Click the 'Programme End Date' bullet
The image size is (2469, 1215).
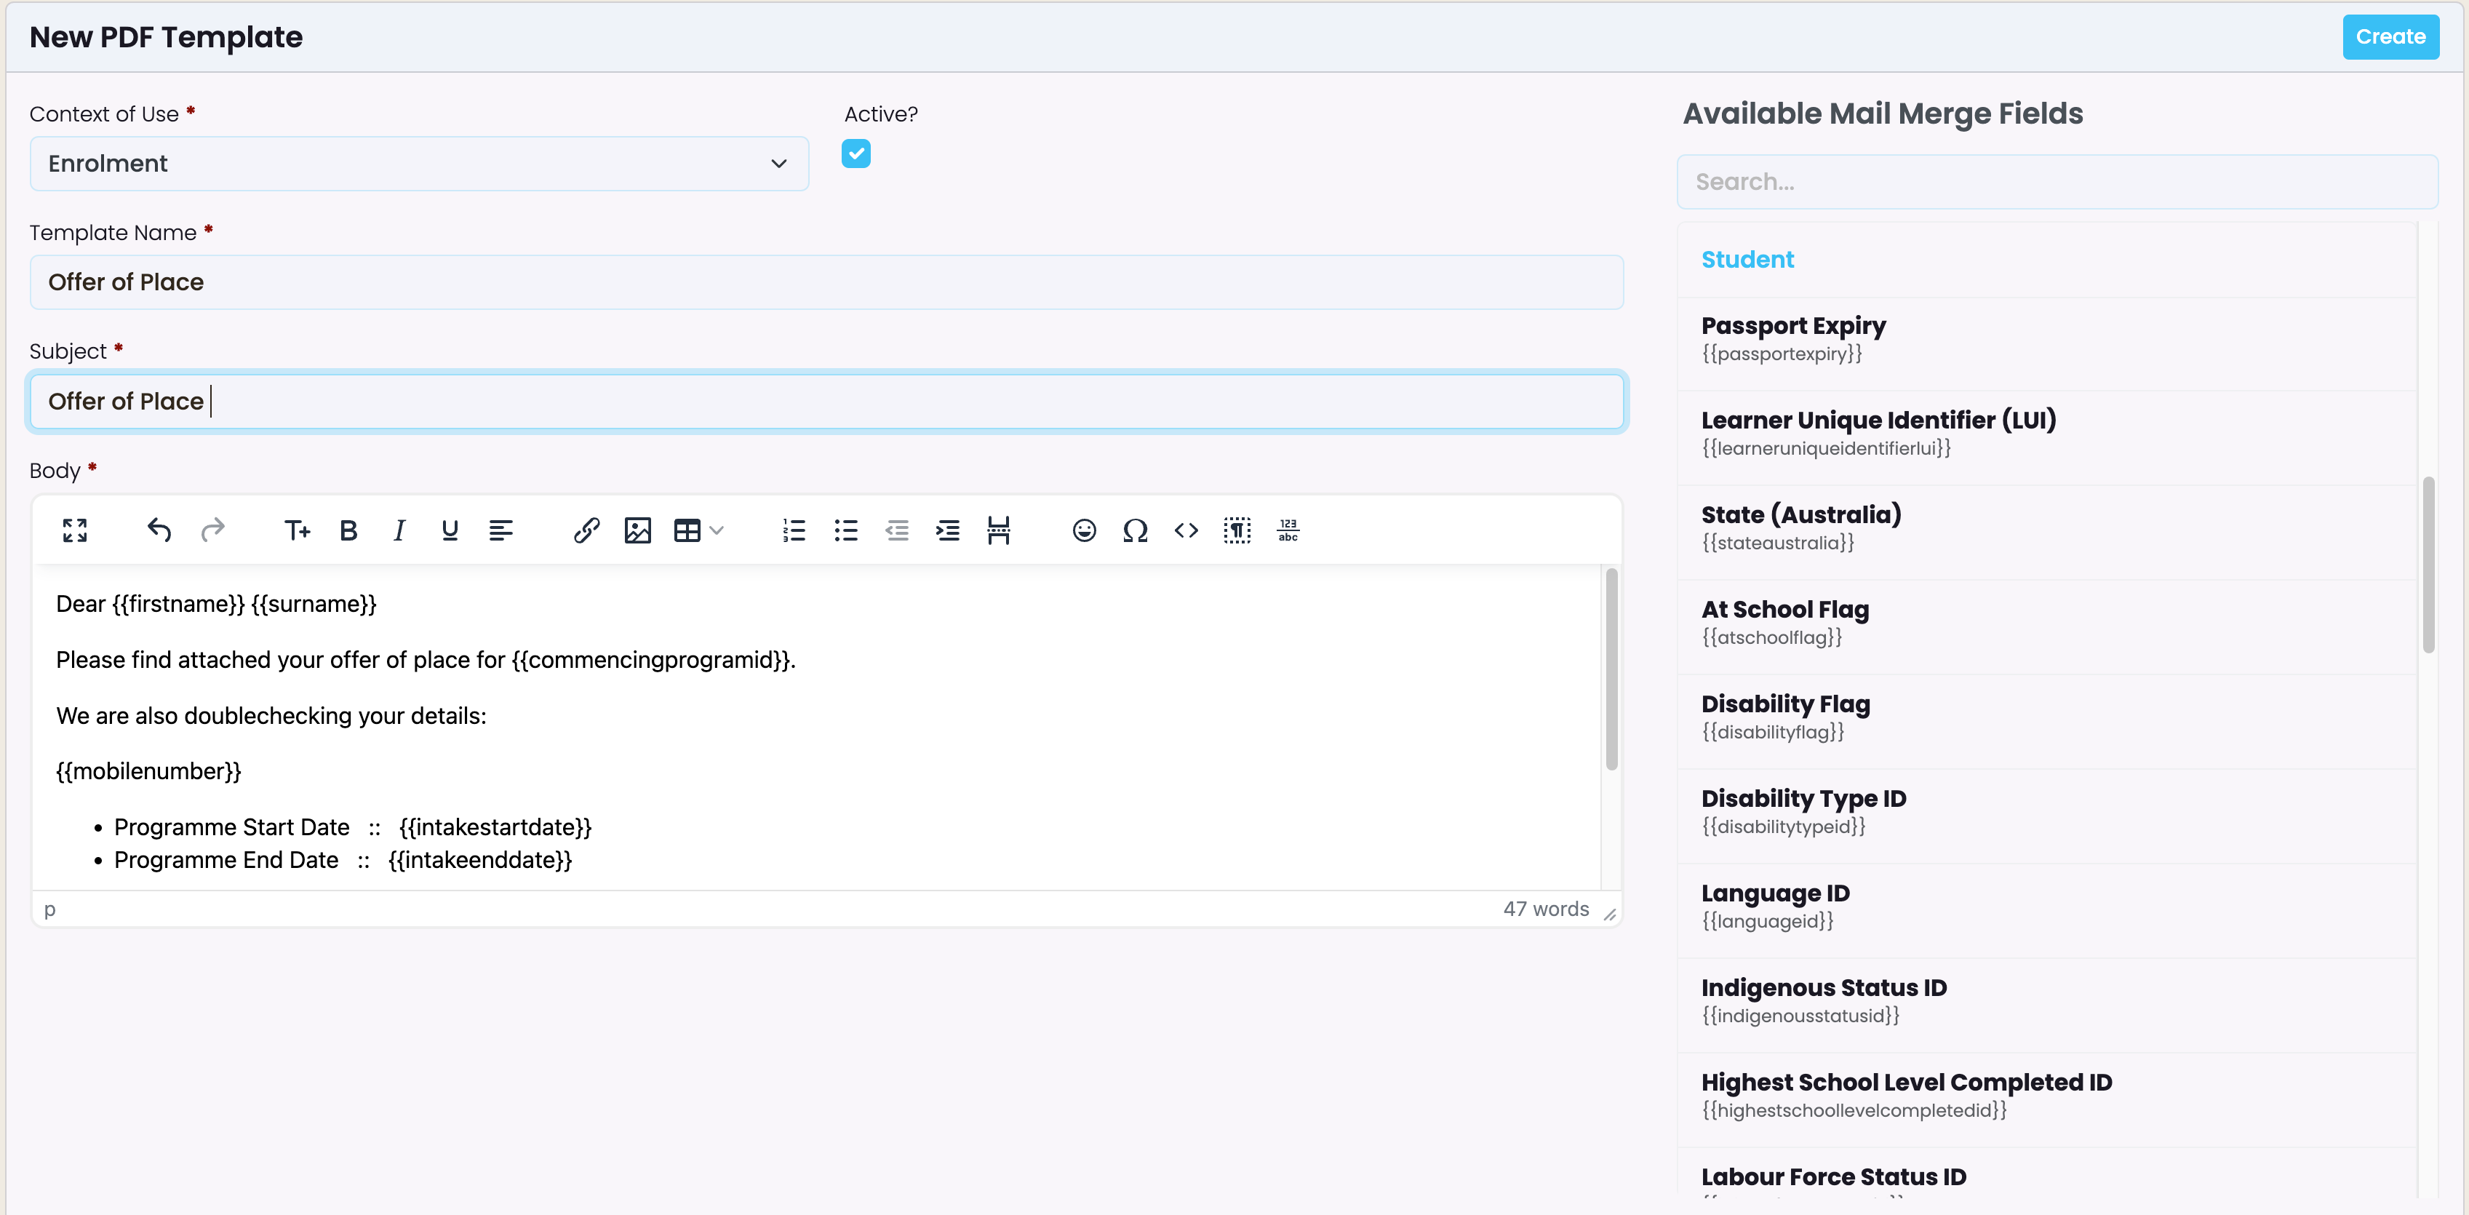343,859
